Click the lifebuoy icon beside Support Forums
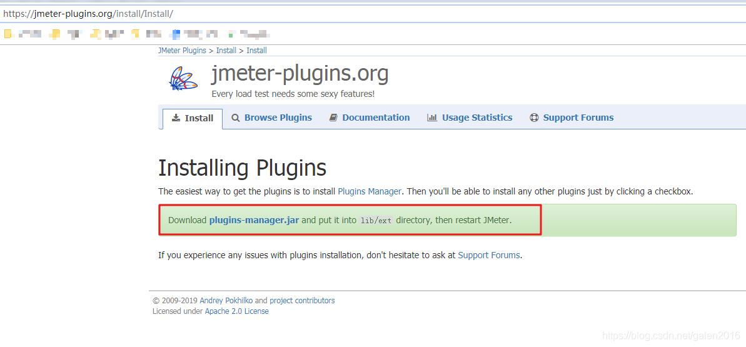The width and height of the screenshot is (746, 347). 534,118
